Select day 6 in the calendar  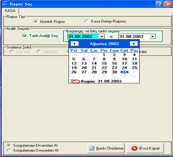[84, 59]
